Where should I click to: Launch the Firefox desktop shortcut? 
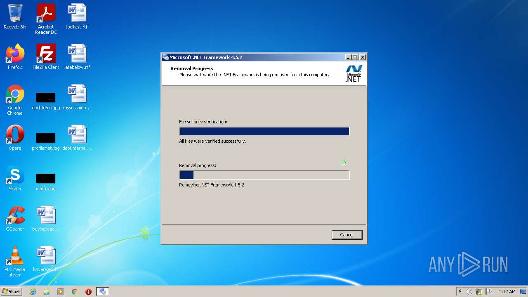click(15, 57)
